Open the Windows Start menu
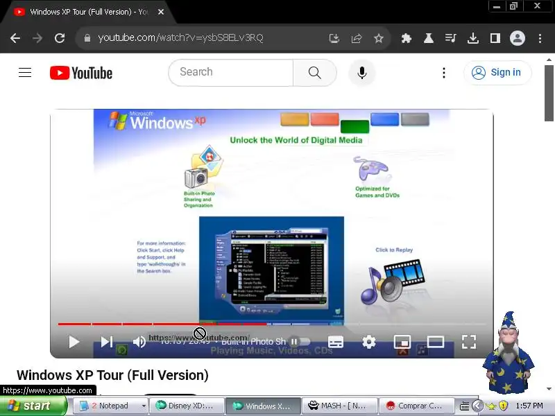This screenshot has width=555, height=416. pyautogui.click(x=33, y=406)
